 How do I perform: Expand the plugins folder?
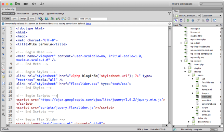(185, 68)
